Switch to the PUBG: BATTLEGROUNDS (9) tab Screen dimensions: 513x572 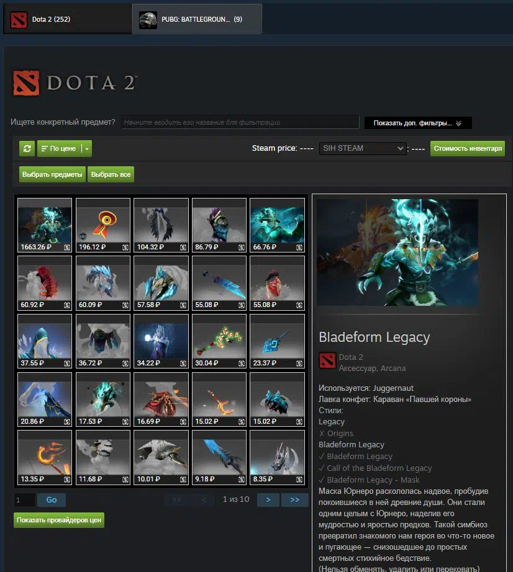pyautogui.click(x=197, y=19)
